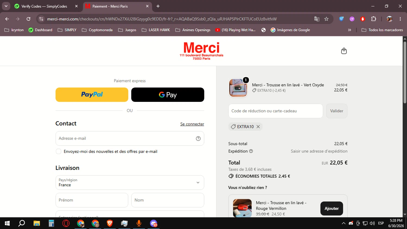Expand the Pays/région country dropdown
This screenshot has height=229, width=407.
[x=130, y=183]
